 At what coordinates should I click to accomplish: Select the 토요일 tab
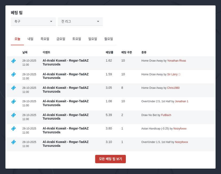click(76, 39)
